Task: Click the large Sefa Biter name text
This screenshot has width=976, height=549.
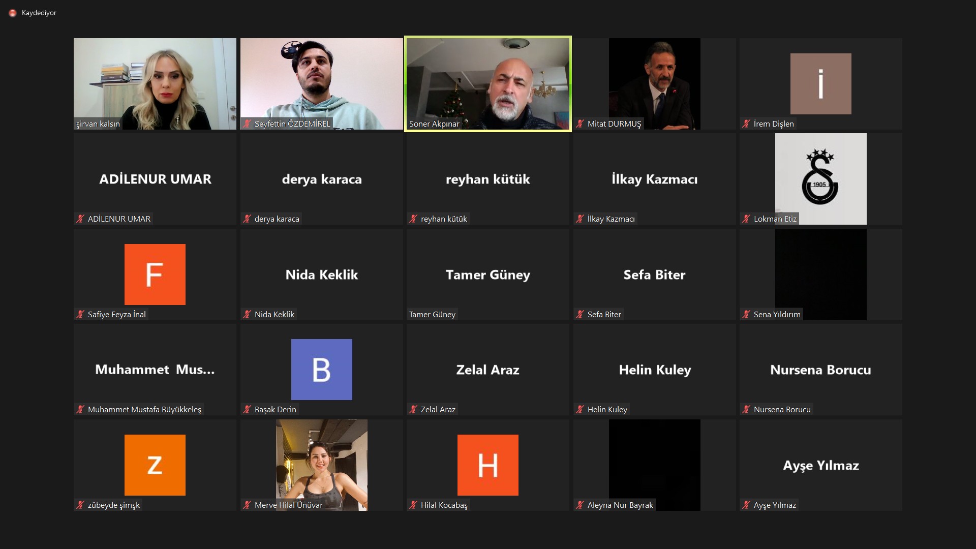Action: coord(655,274)
